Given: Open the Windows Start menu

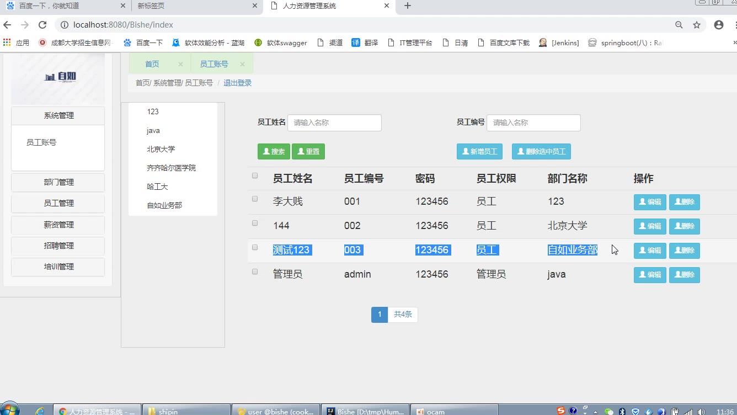Looking at the screenshot, I should (x=10, y=409).
